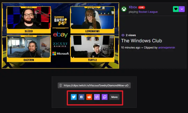Expand the purple dropdown arrow next to the heart
The height and width of the screenshot is (113, 188).
[x=182, y=9]
